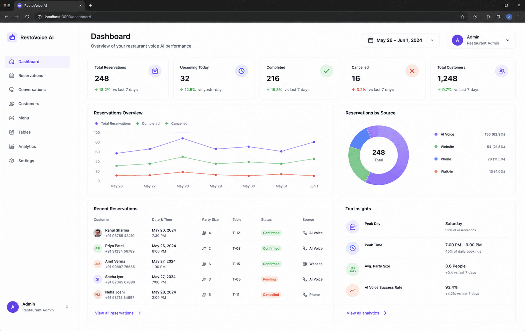
Task: Click the View all analytics link
Action: [367, 313]
